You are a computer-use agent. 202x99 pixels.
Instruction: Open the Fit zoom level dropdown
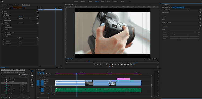78,59
